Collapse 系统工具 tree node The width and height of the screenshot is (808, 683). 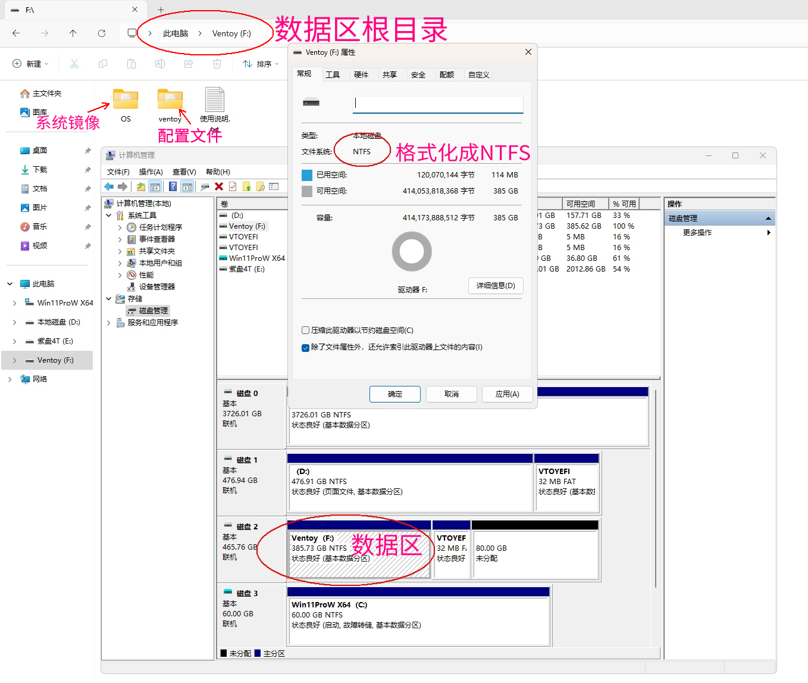109,216
